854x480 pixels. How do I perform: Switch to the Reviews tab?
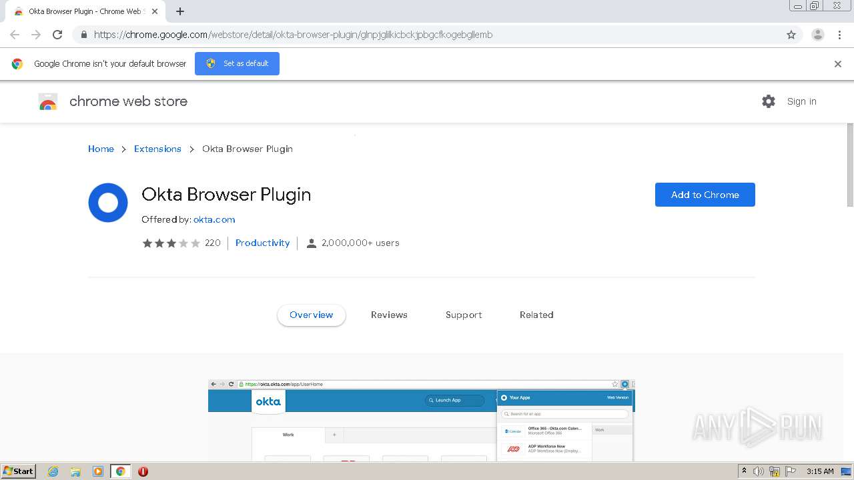389,315
